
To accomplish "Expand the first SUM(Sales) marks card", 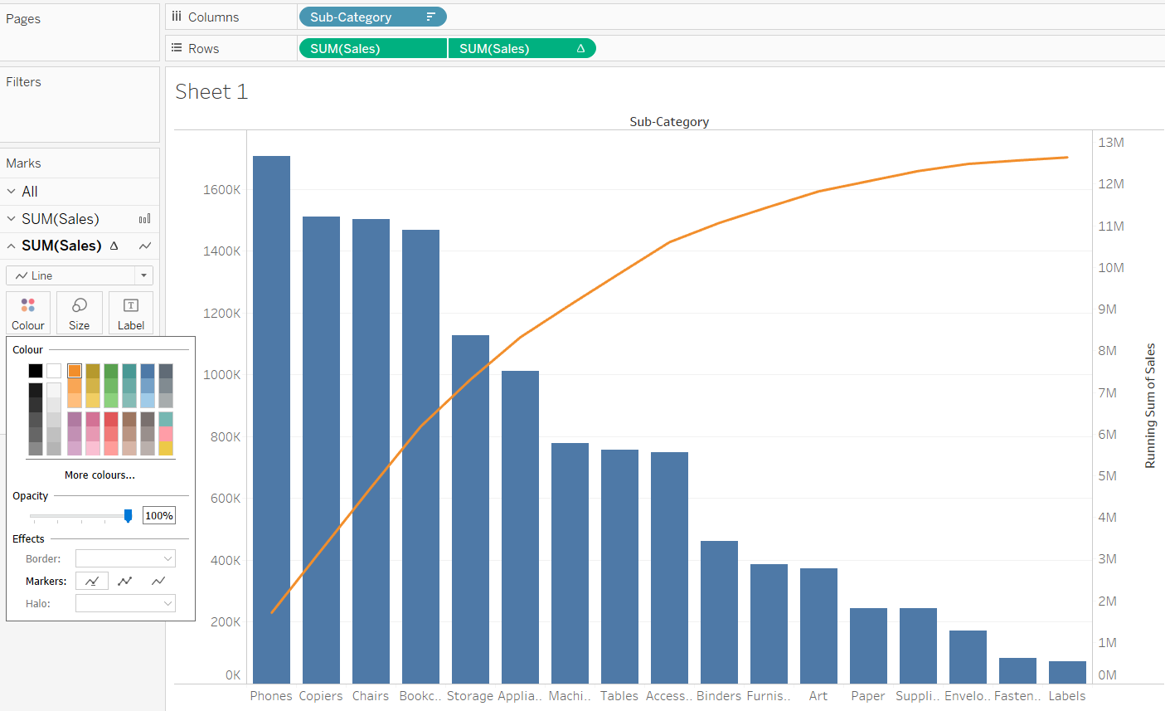I will point(12,219).
